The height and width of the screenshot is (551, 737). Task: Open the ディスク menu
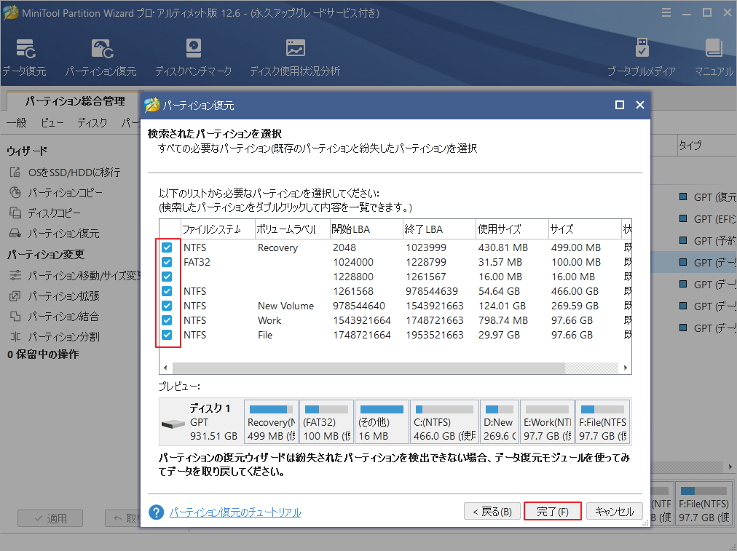click(92, 123)
